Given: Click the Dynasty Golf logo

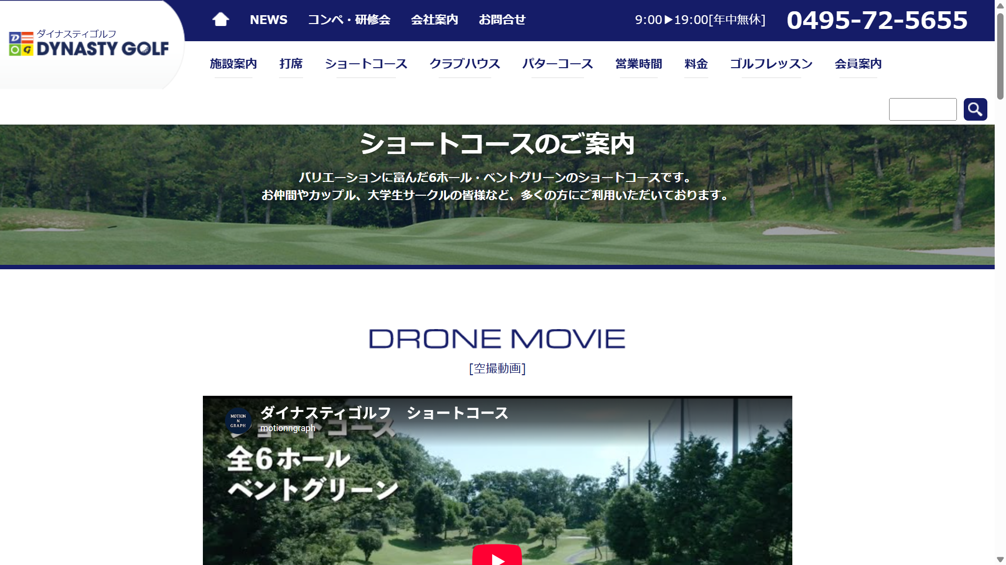Looking at the screenshot, I should click(x=89, y=43).
